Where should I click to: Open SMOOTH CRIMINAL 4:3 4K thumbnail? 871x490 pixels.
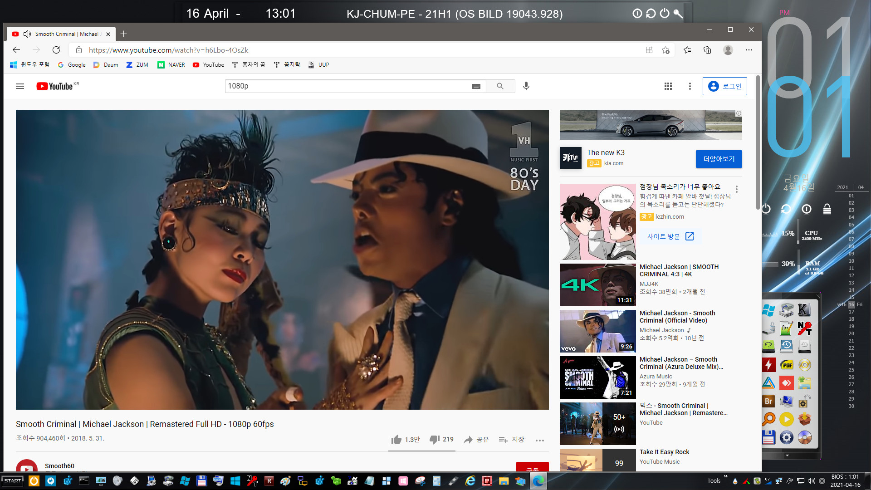(597, 285)
